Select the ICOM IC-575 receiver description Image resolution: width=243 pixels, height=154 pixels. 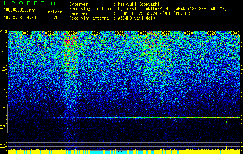(x=155, y=13)
